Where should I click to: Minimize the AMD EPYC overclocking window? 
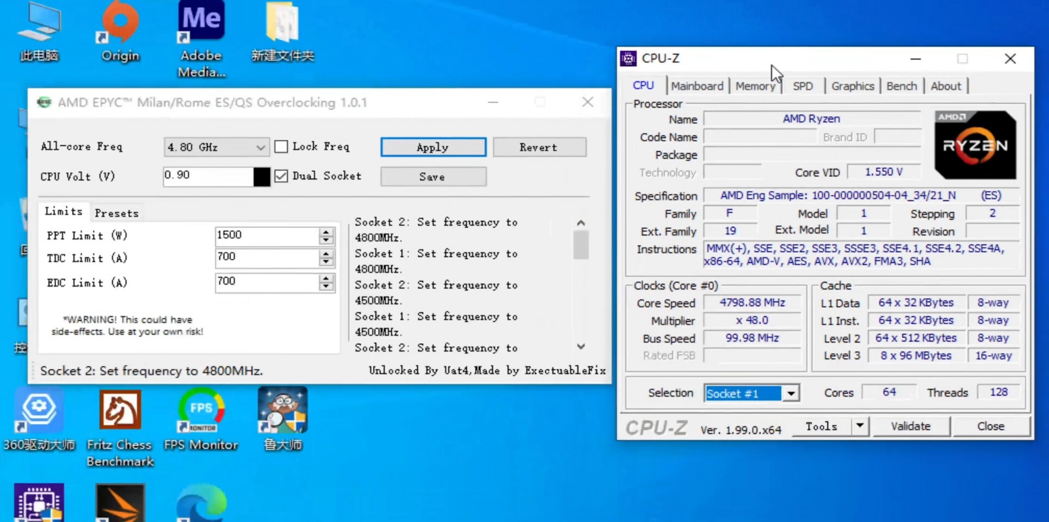click(493, 102)
